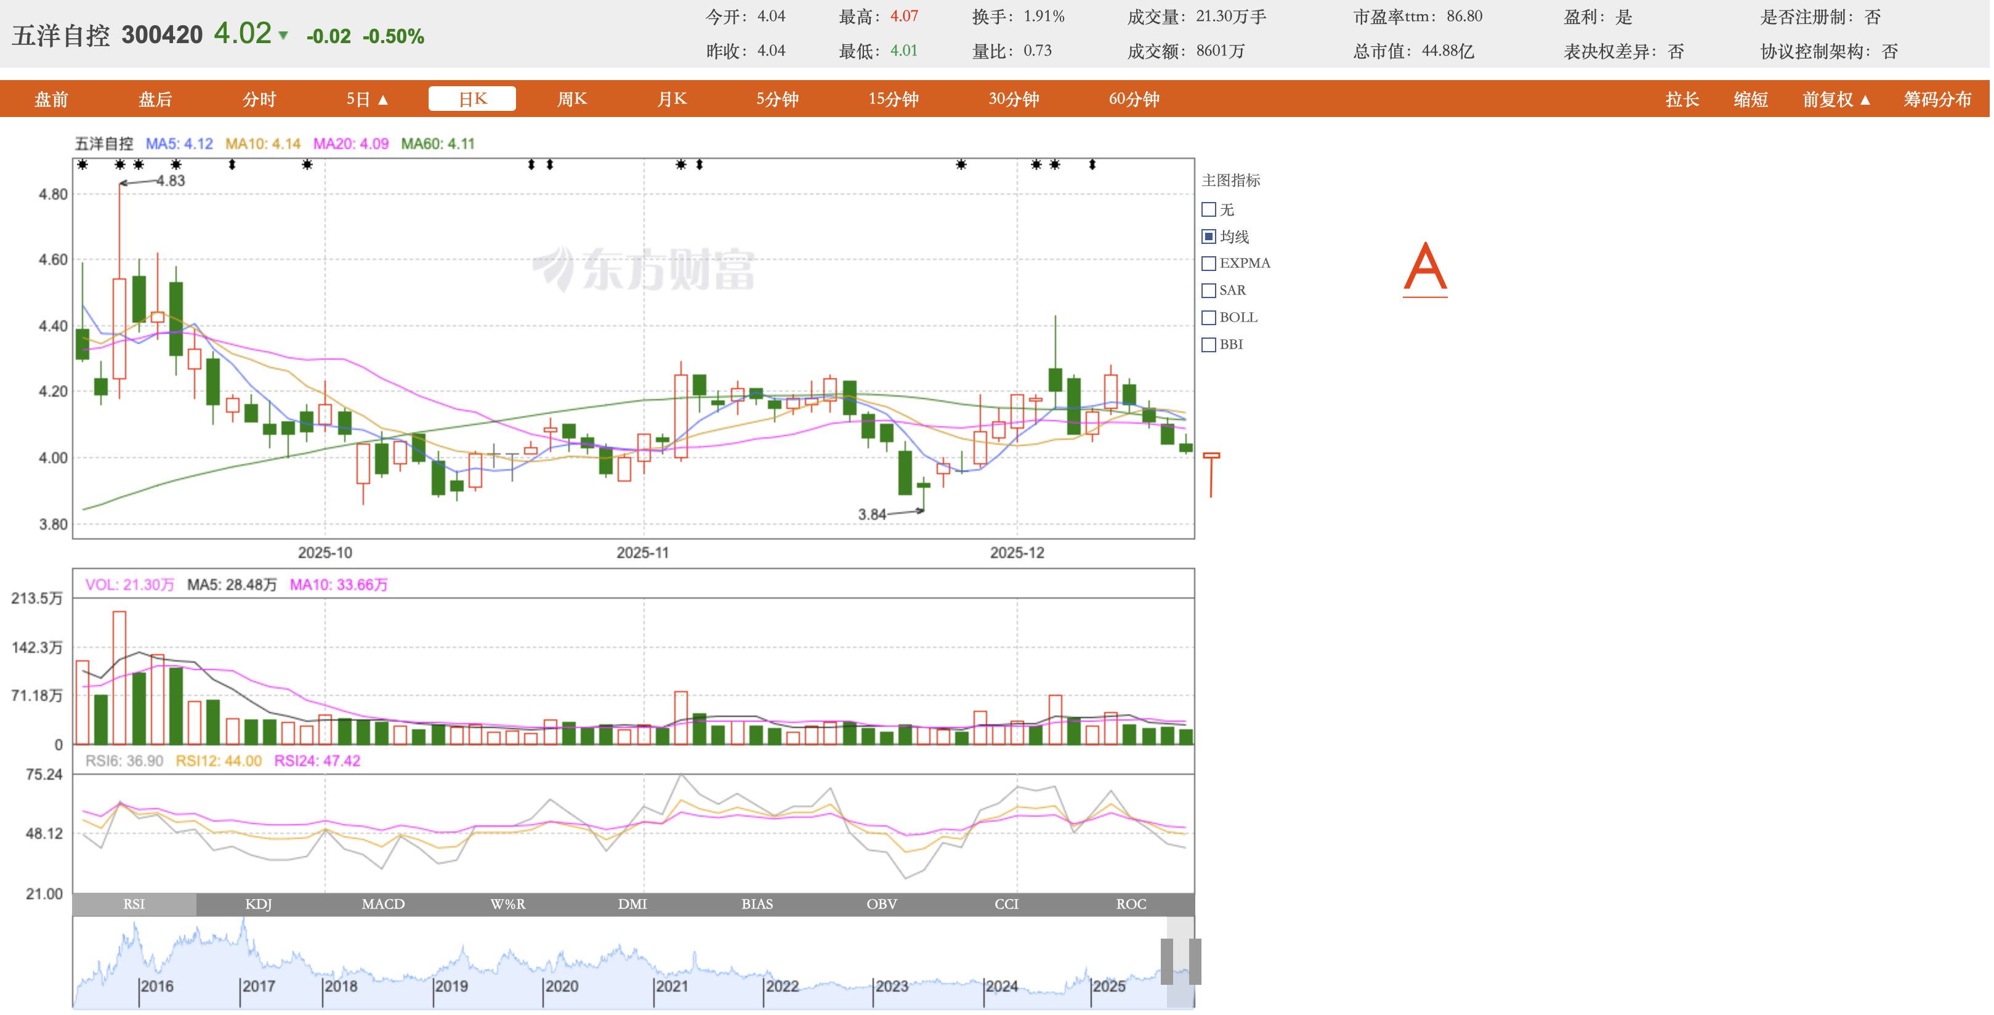Click the left handle of the timeline range
This screenshot has width=1994, height=1015.
(x=1166, y=961)
